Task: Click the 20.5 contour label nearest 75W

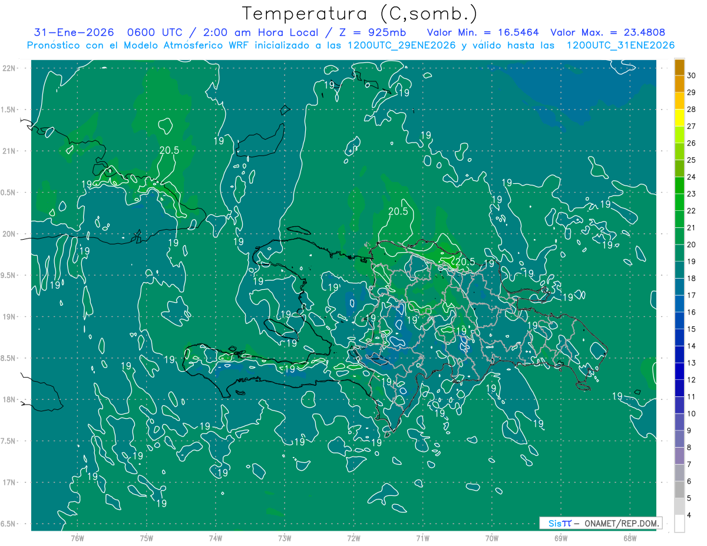Action: point(169,150)
